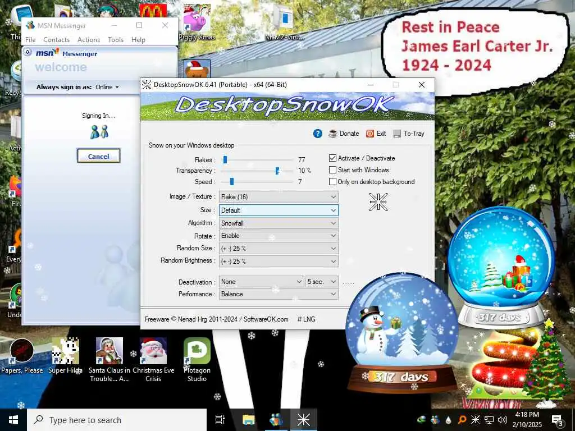This screenshot has height=431, width=575.
Task: Adjust the Flakes slider handle
Action: 225,159
